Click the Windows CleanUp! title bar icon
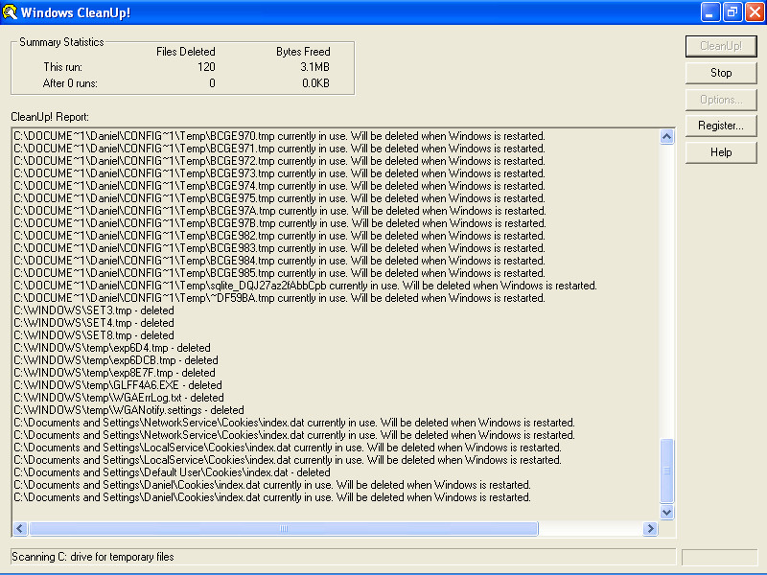 click(x=10, y=12)
